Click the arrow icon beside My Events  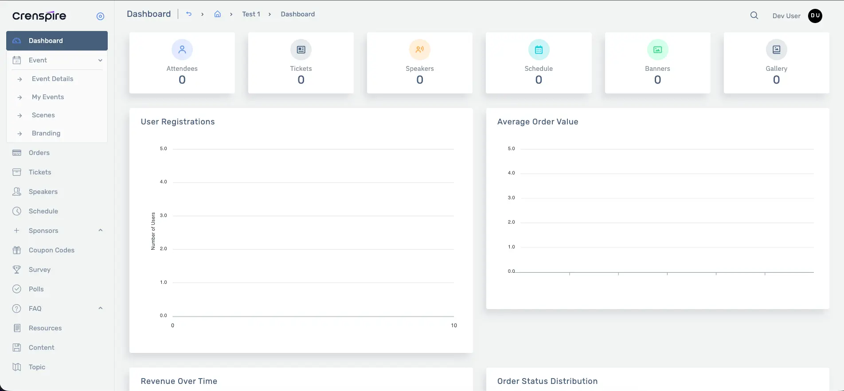click(20, 97)
